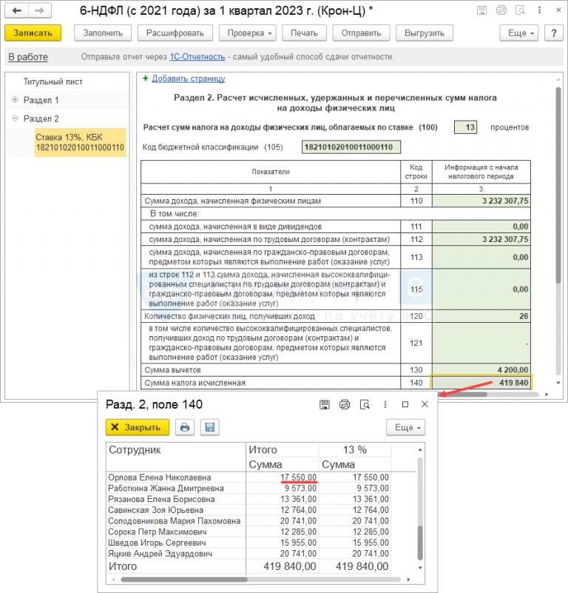Viewport: 568px width, 593px height.
Task: Click the forward navigation arrow
Action: point(39,11)
